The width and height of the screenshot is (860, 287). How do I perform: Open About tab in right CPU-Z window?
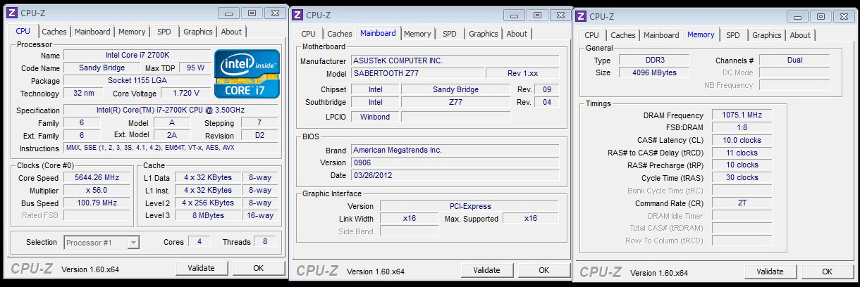[800, 35]
